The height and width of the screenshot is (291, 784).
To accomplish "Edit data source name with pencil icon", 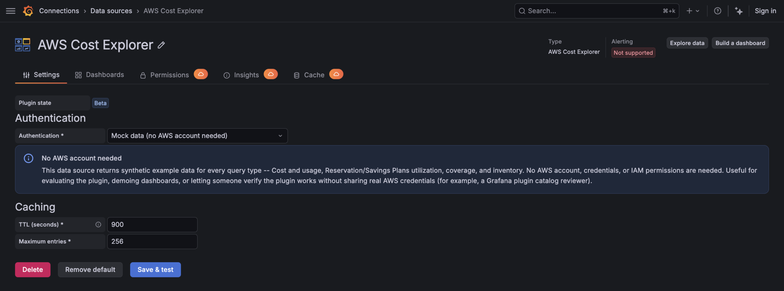I will (161, 45).
